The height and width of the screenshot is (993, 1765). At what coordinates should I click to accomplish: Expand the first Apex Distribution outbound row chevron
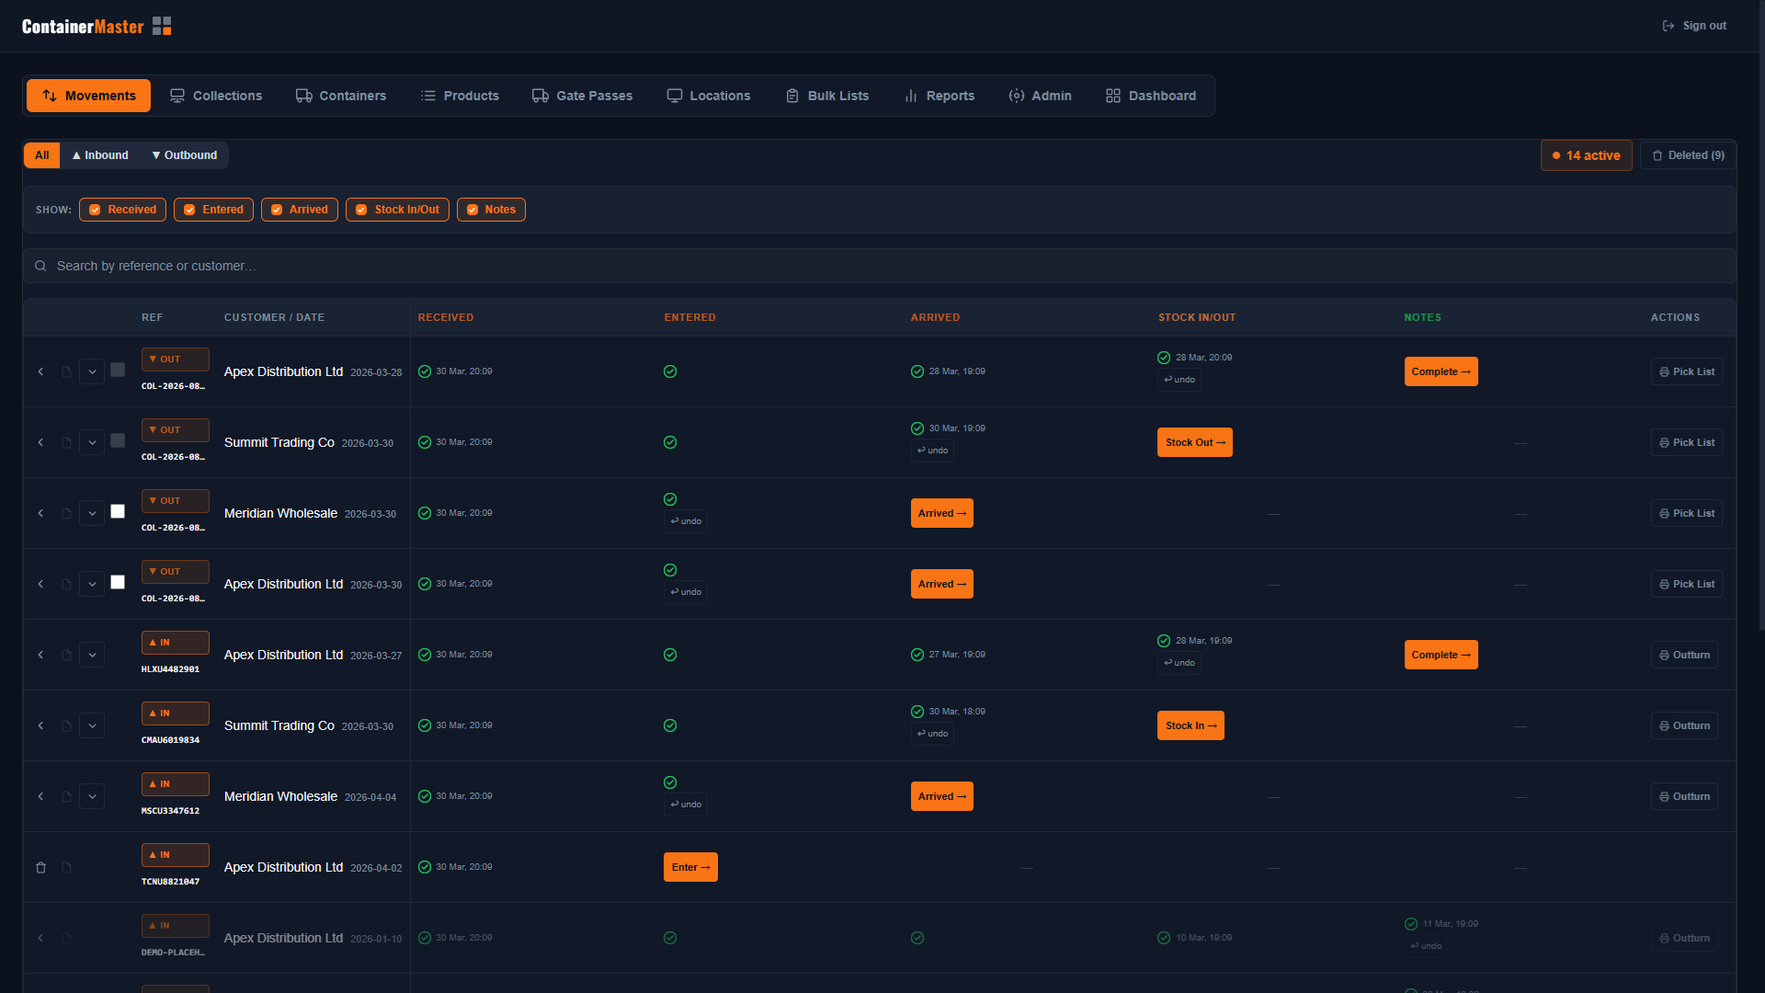coord(92,371)
